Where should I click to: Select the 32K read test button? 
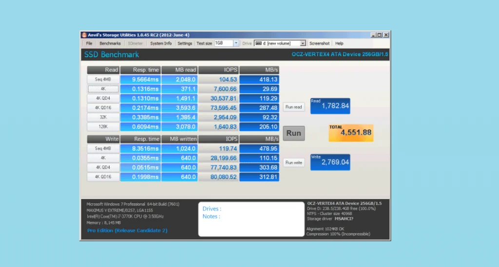tap(103, 117)
